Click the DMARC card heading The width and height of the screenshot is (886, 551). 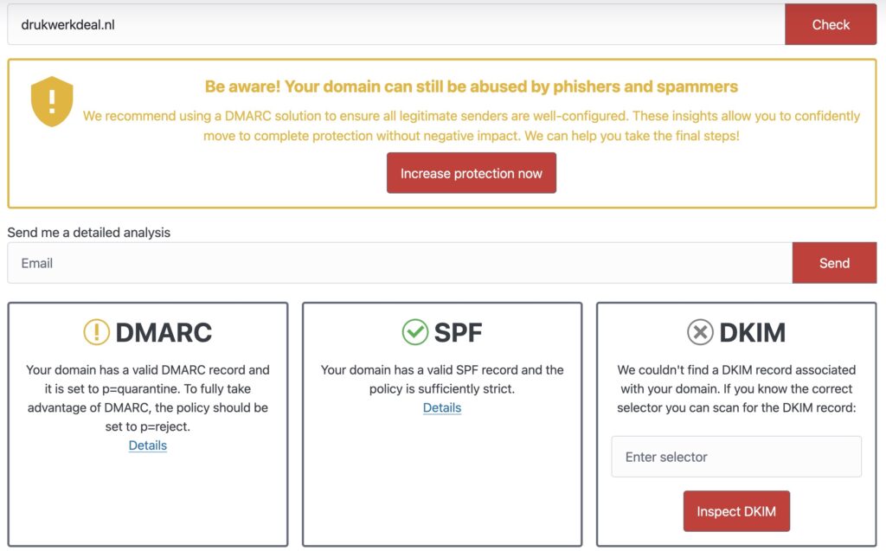click(x=164, y=332)
